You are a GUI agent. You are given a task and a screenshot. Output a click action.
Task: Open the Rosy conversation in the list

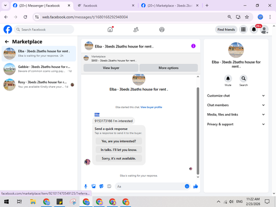tap(39, 84)
